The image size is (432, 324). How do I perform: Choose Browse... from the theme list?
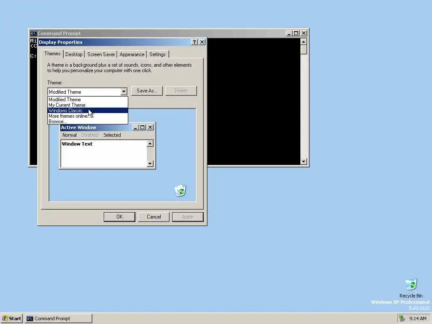(x=88, y=121)
